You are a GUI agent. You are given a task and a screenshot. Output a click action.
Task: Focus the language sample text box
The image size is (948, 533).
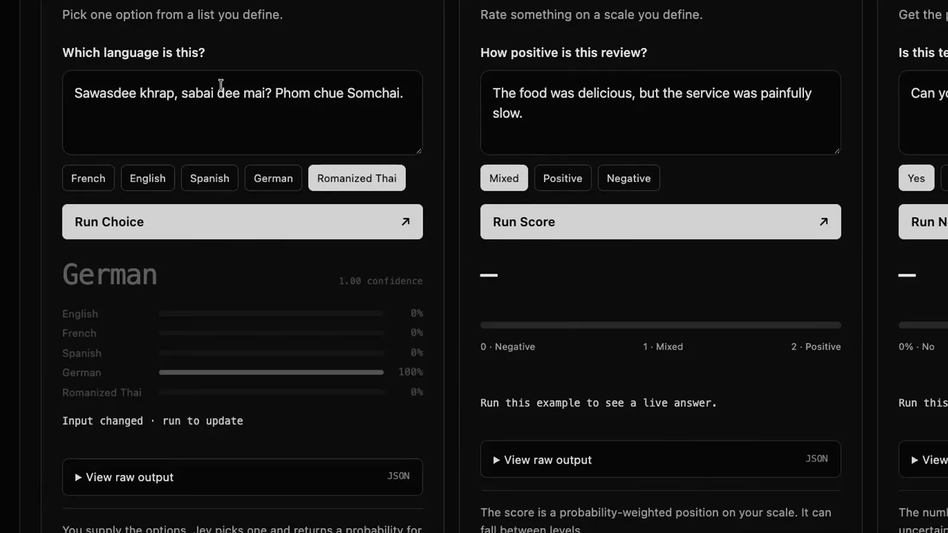[242, 113]
